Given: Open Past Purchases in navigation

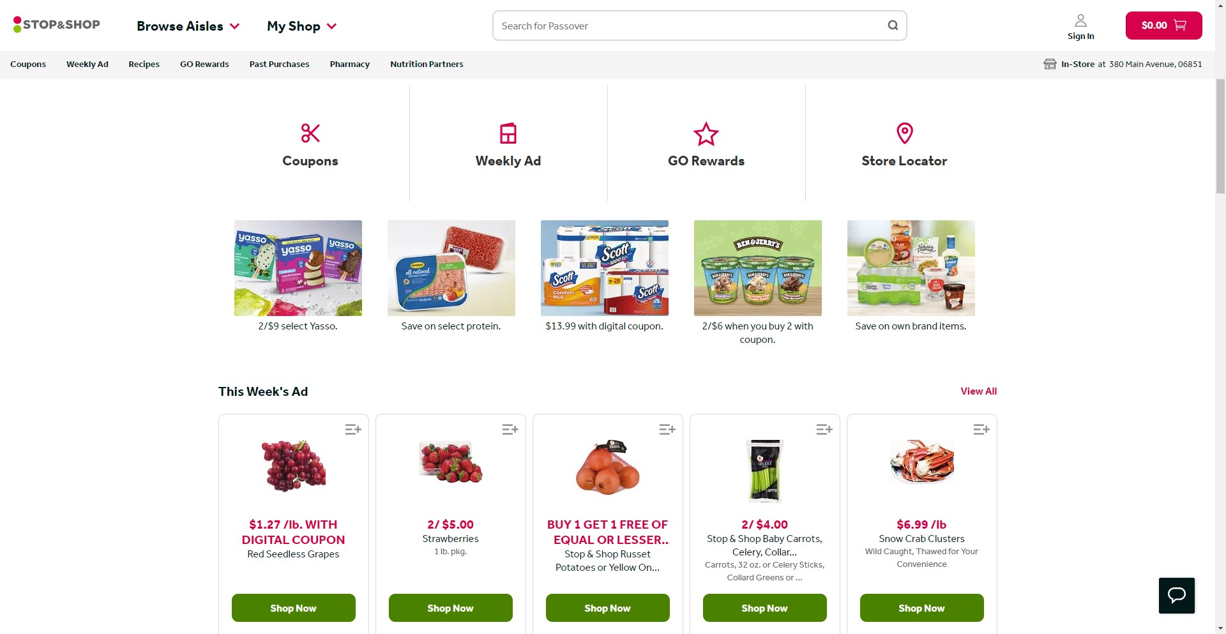Looking at the screenshot, I should click(x=279, y=64).
